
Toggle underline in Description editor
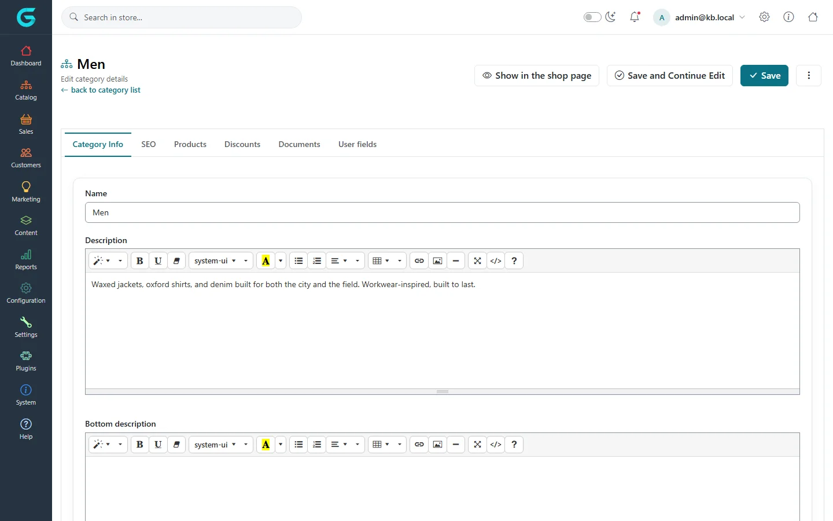pyautogui.click(x=158, y=260)
